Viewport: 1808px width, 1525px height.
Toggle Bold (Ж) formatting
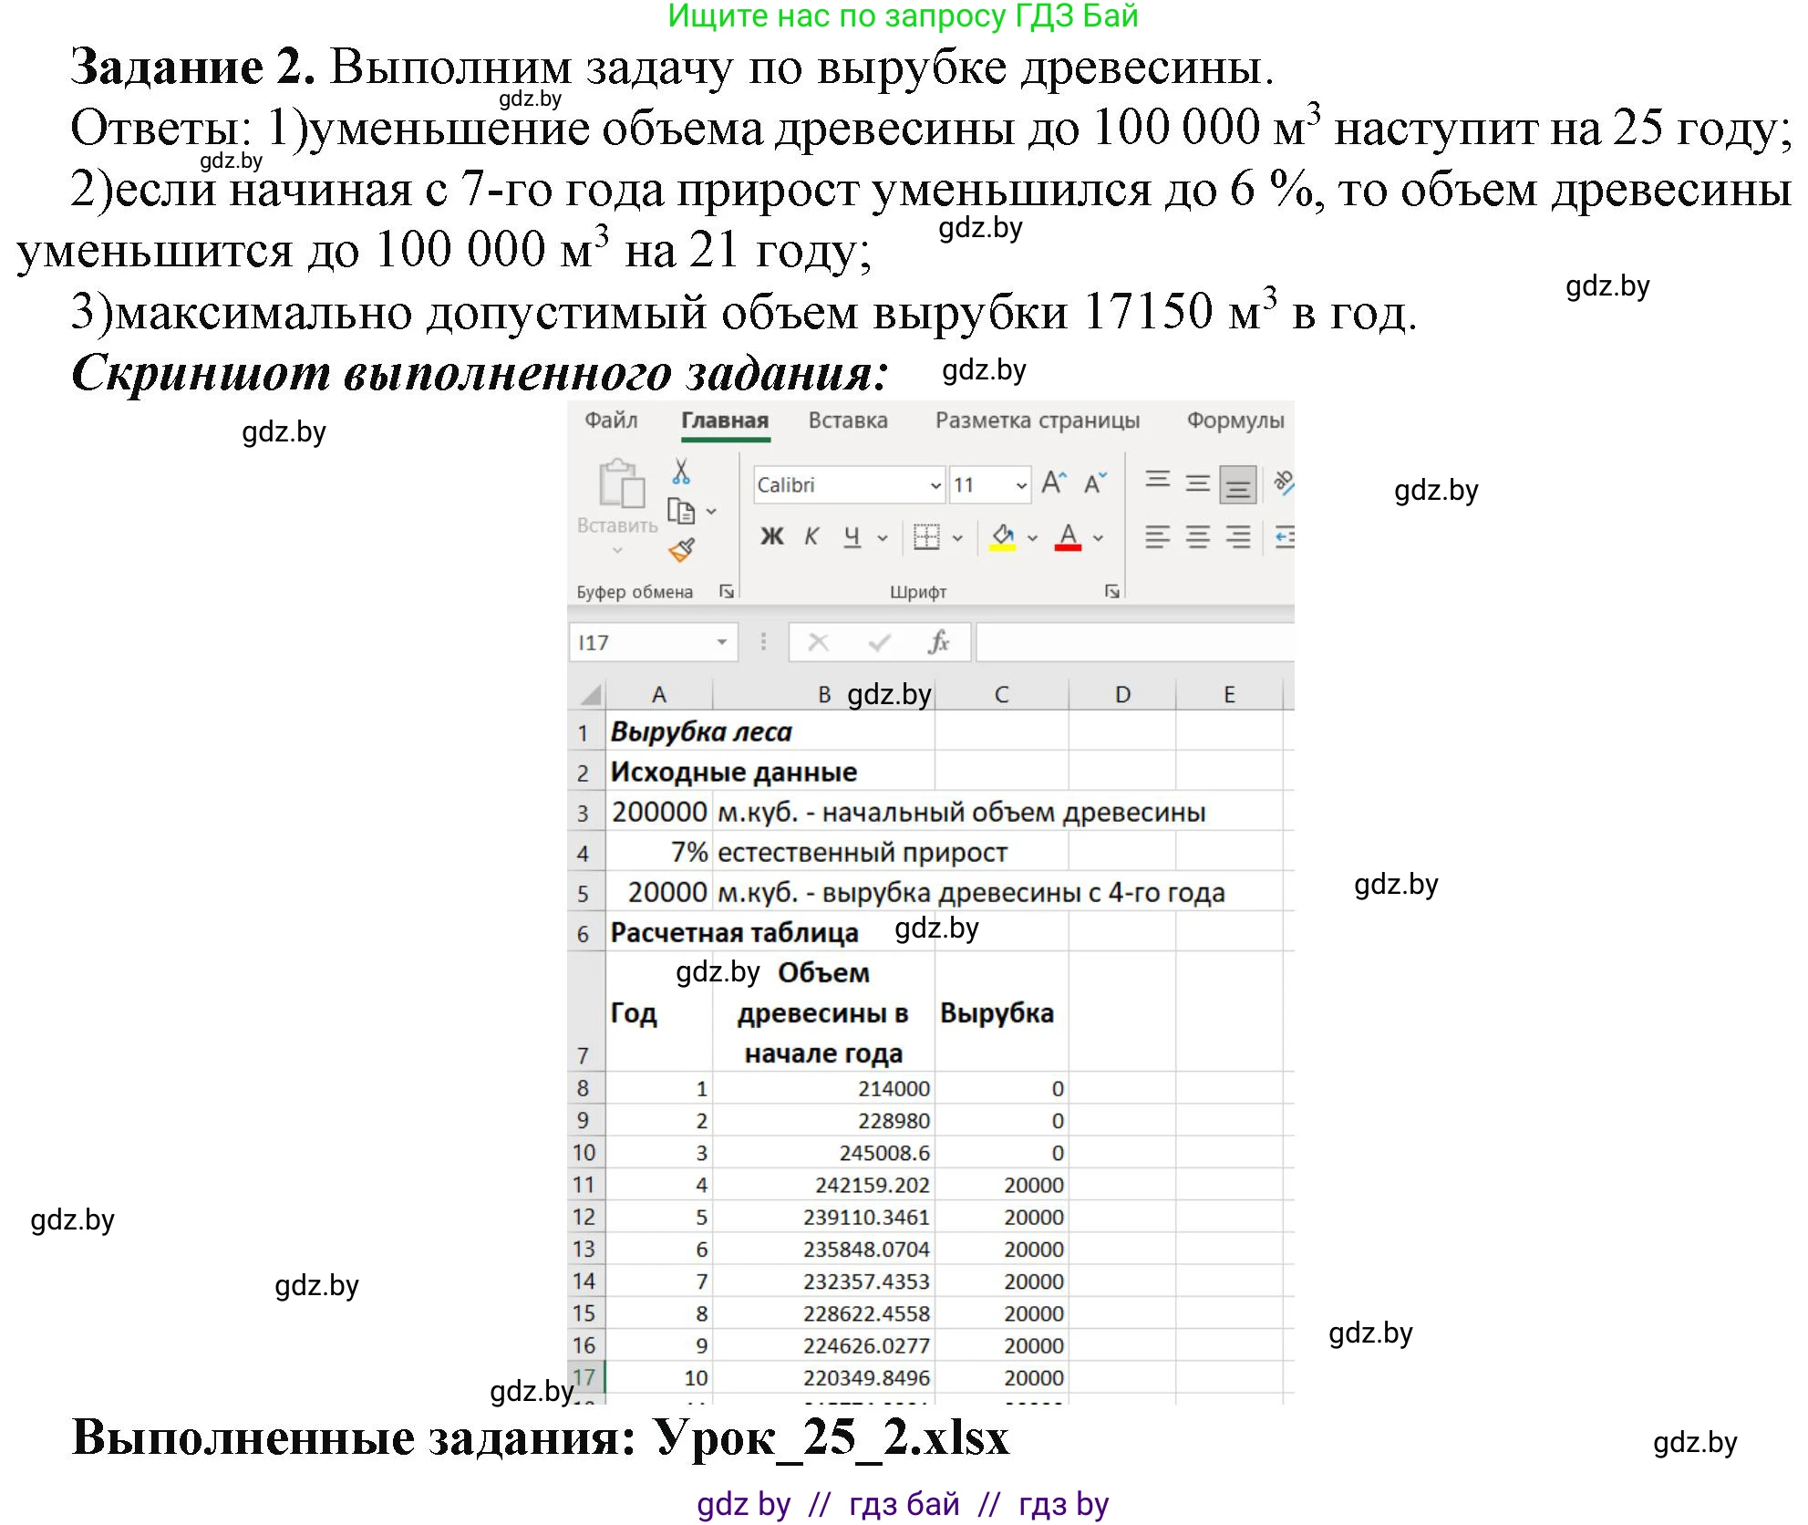(x=771, y=536)
